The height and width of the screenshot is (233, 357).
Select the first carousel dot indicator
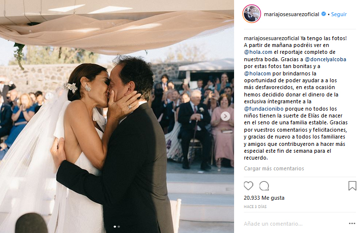coord(115,227)
